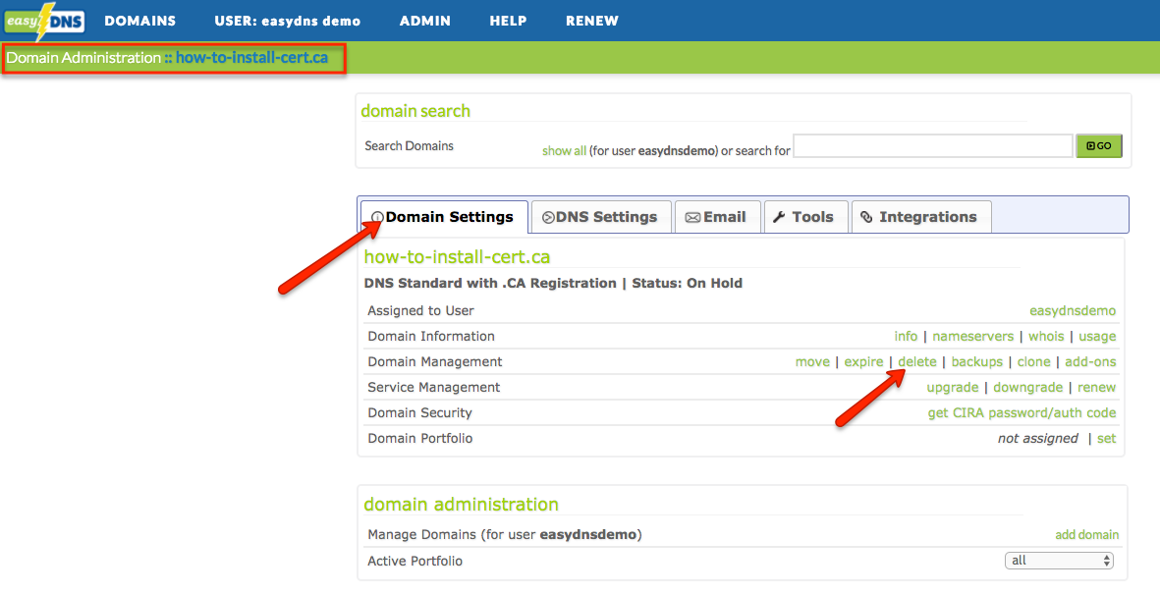Open the DOMAINS menu
The width and height of the screenshot is (1160, 594).
pyautogui.click(x=139, y=21)
